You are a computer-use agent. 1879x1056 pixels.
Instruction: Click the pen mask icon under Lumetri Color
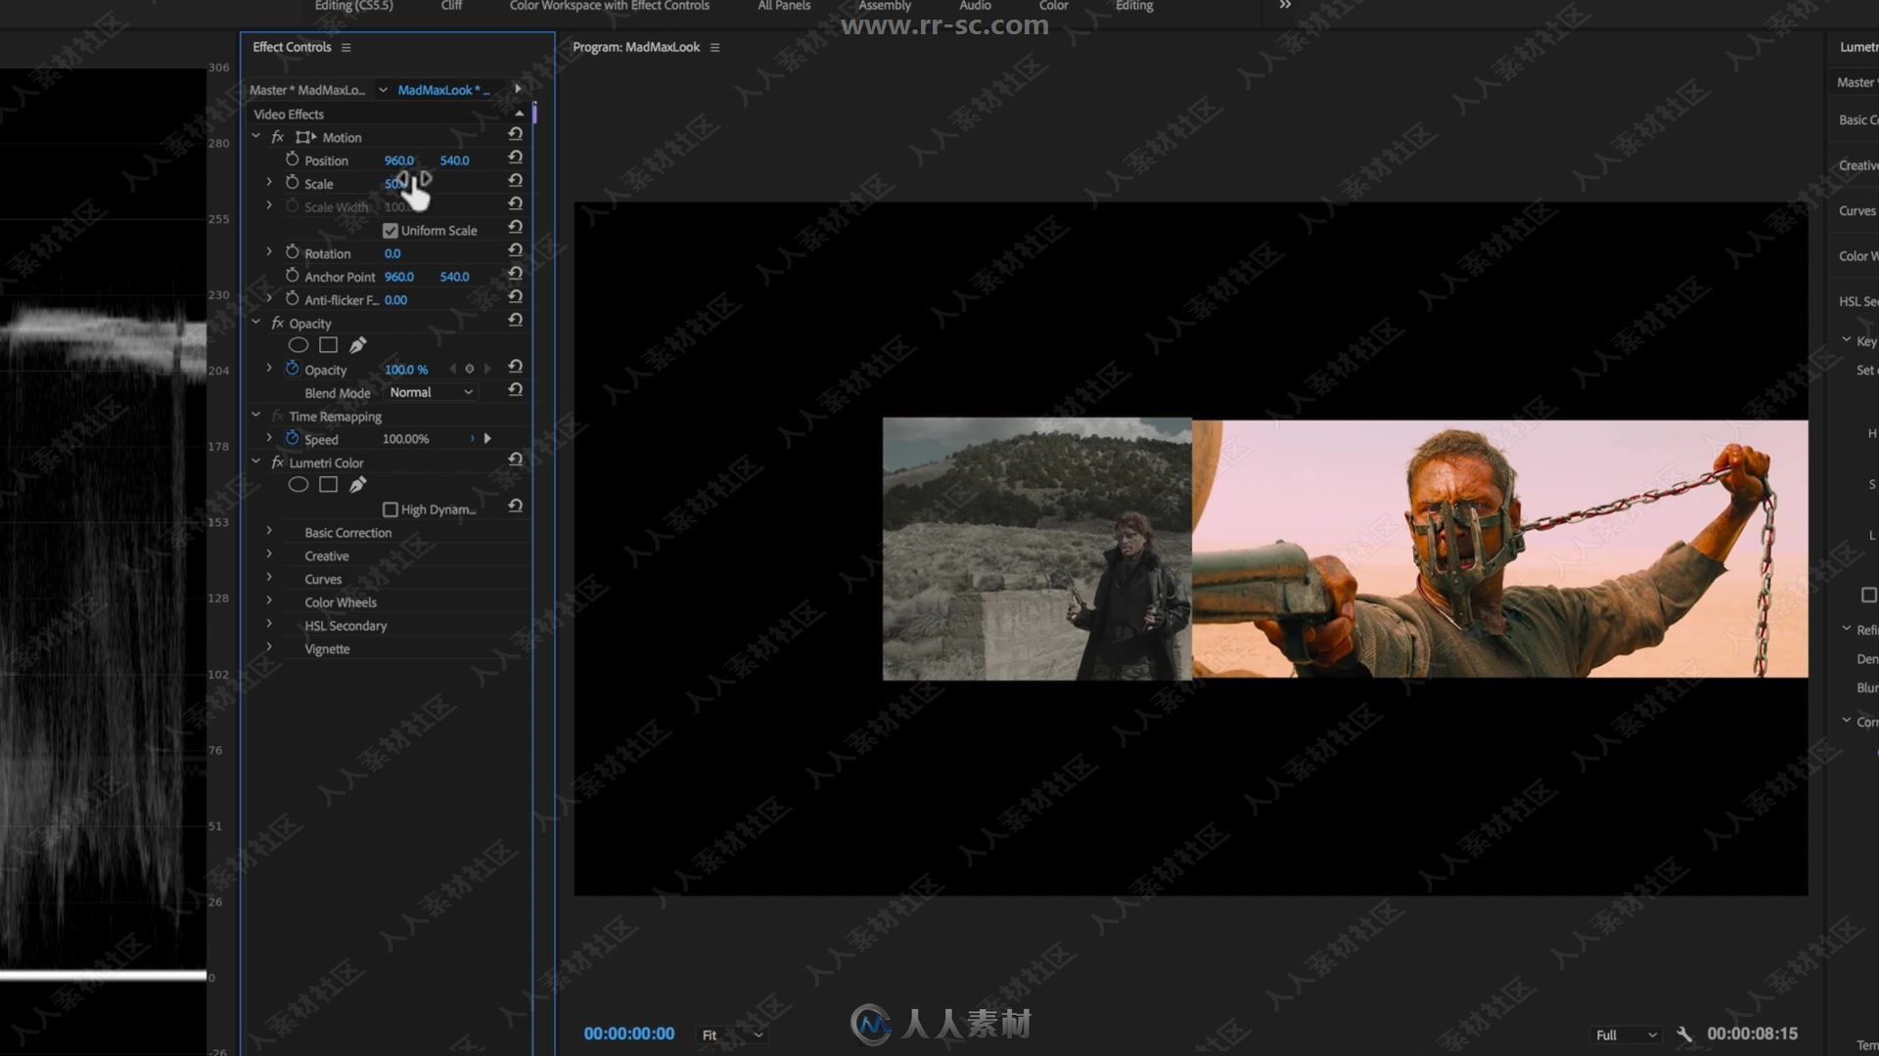pos(357,485)
